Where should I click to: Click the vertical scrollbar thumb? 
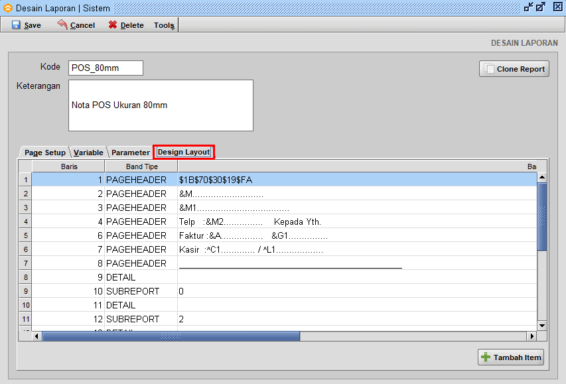point(542,217)
